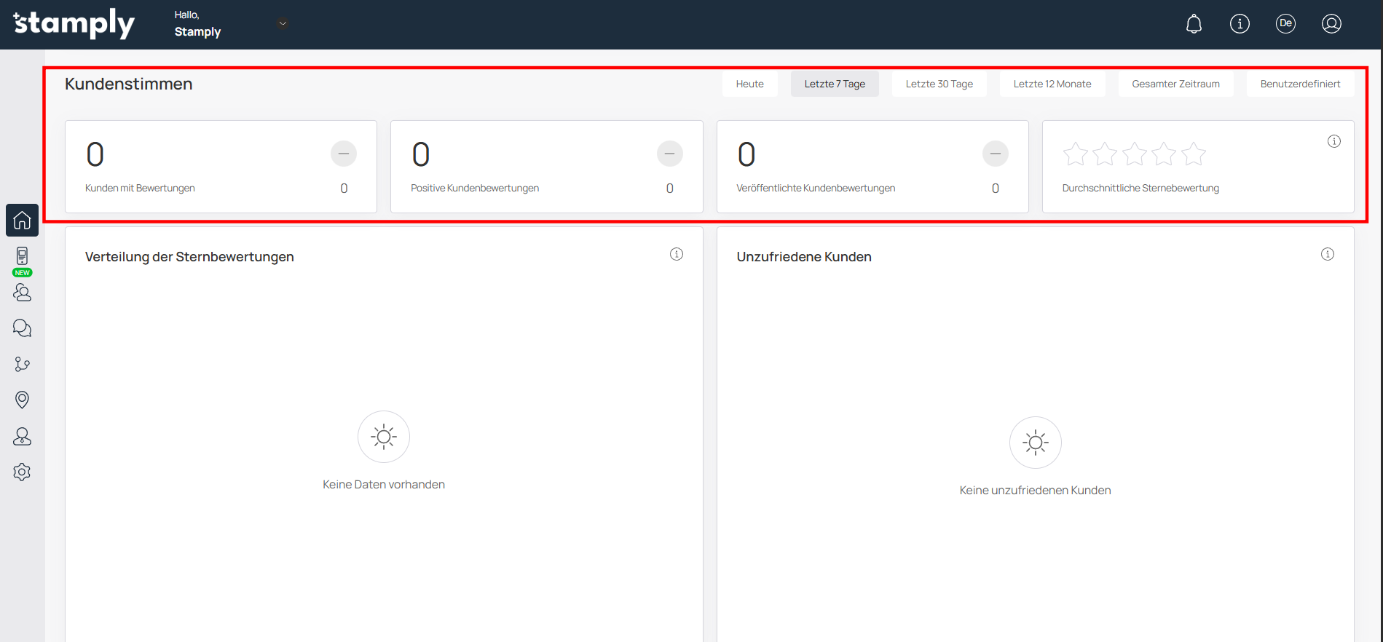Viewport: 1383px width, 642px height.
Task: Click the Stamply logo
Action: point(74,24)
